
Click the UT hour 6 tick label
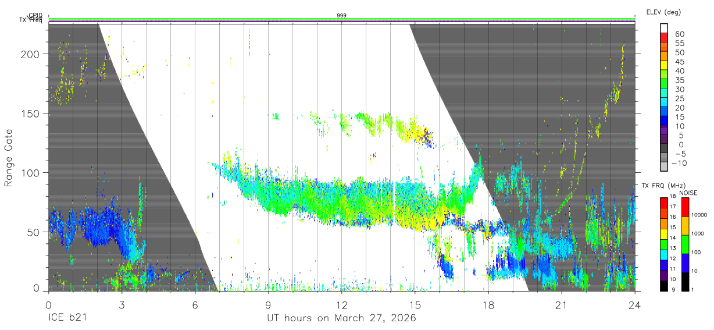point(195,304)
